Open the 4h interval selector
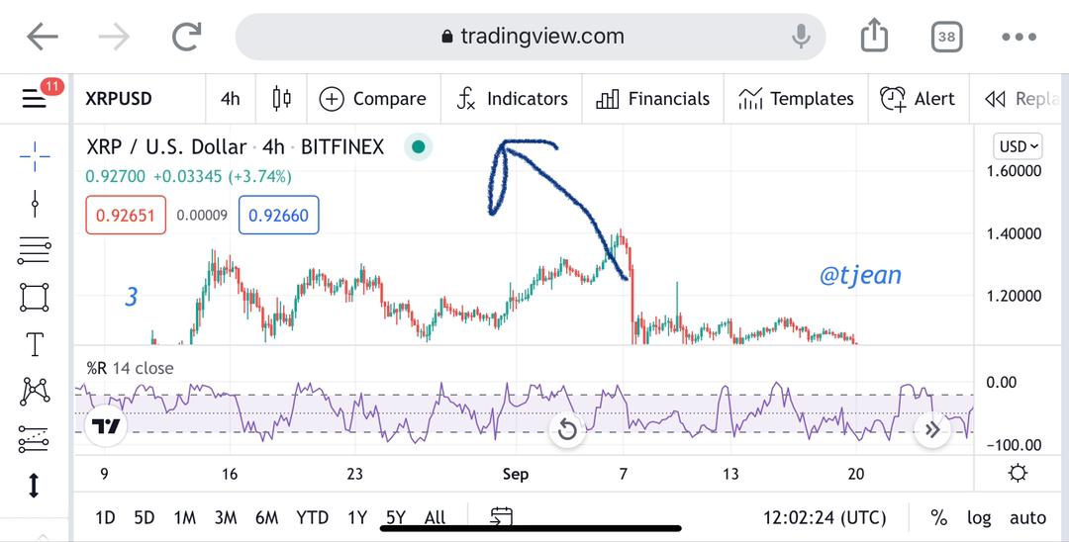Viewport: 1069px width, 542px height. 230,99
